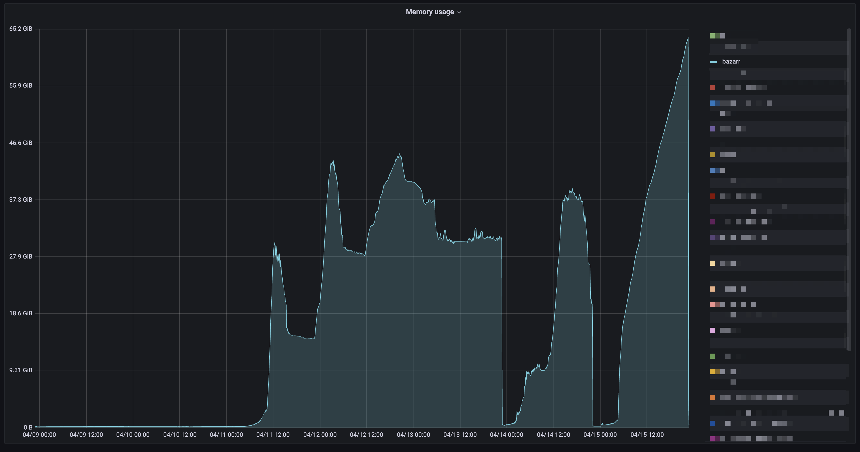The width and height of the screenshot is (860, 452).
Task: Open the cyan bazarr series color swatch
Action: [713, 62]
